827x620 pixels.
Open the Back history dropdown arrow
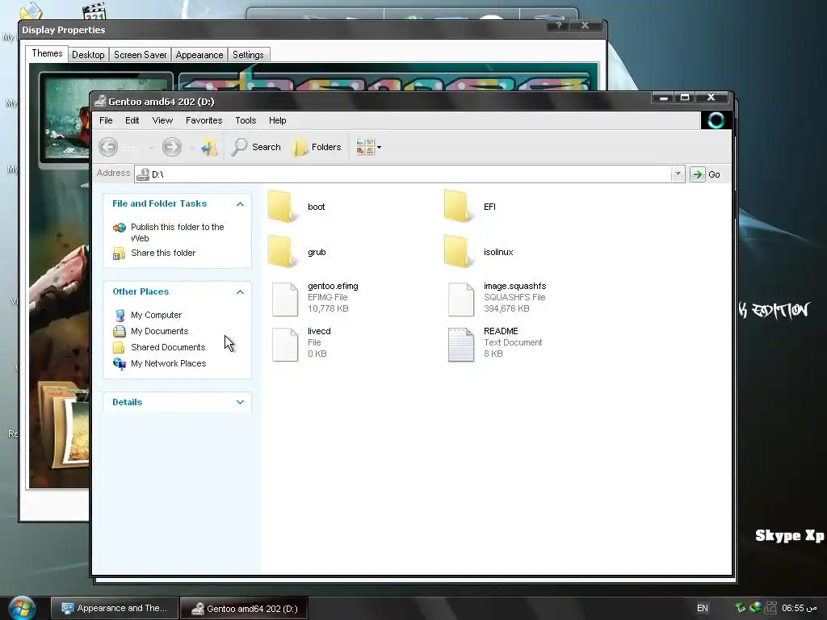pos(151,148)
